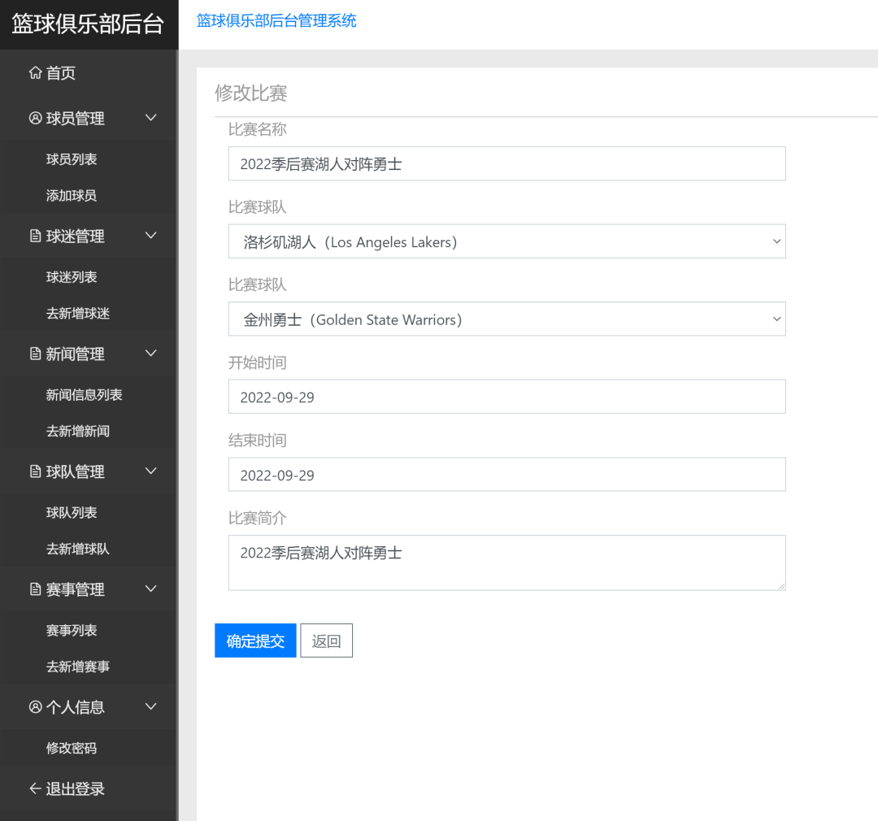Click the back-arrow icon beside 退出登录
This screenshot has height=821, width=878.
pos(35,788)
